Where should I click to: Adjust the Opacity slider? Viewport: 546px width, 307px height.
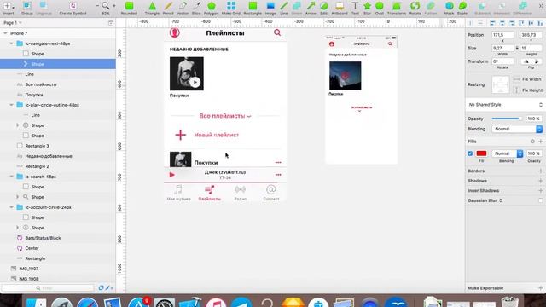pyautogui.click(x=507, y=119)
